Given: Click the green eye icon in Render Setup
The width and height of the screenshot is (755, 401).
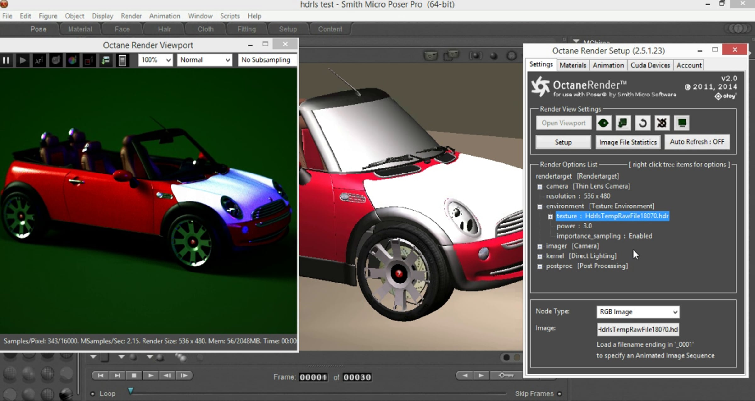Looking at the screenshot, I should [603, 123].
